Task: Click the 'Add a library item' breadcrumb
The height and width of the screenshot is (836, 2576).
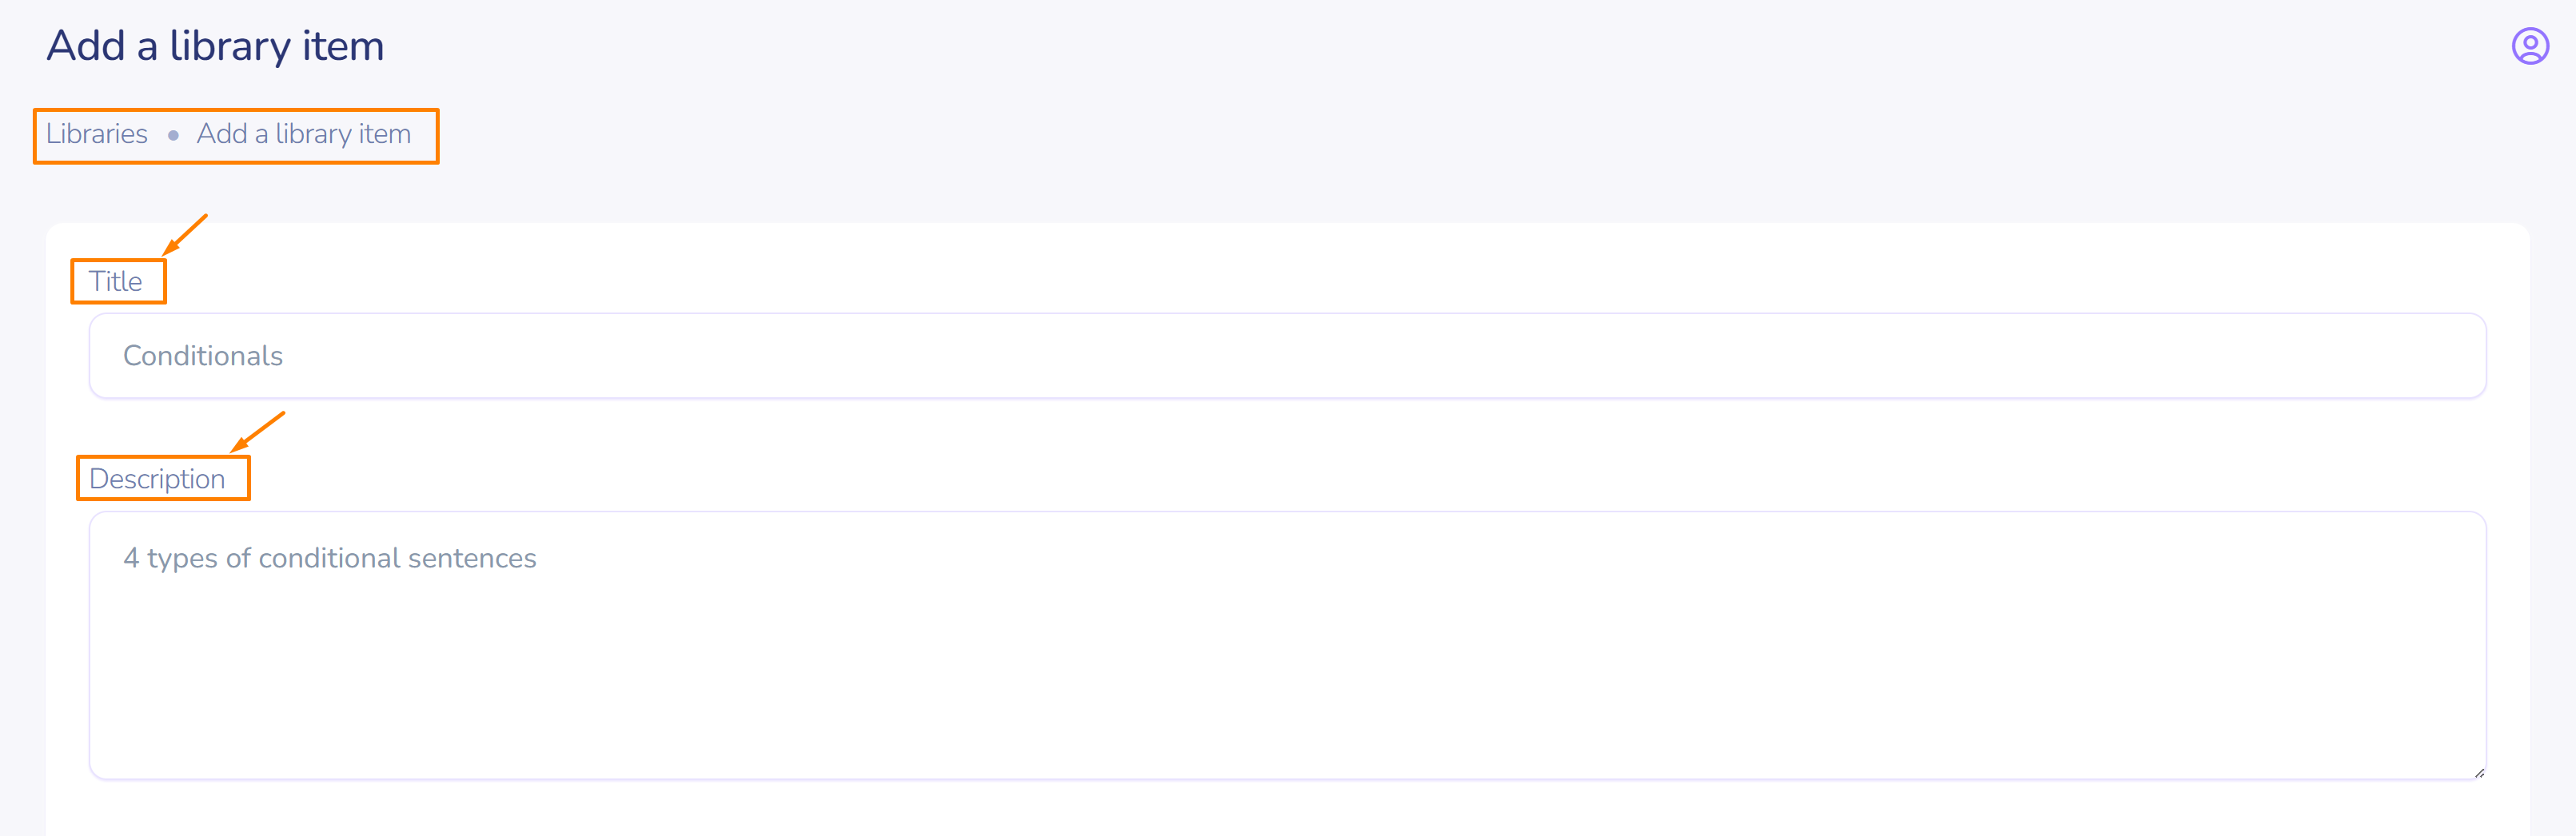Action: (303, 134)
